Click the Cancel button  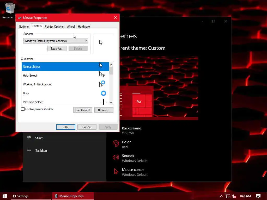pyautogui.click(x=87, y=127)
